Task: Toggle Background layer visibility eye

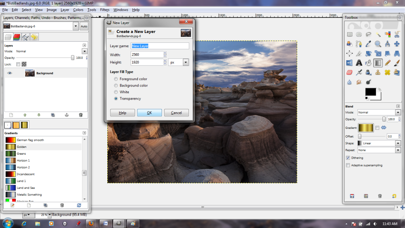Action: pyautogui.click(x=10, y=73)
